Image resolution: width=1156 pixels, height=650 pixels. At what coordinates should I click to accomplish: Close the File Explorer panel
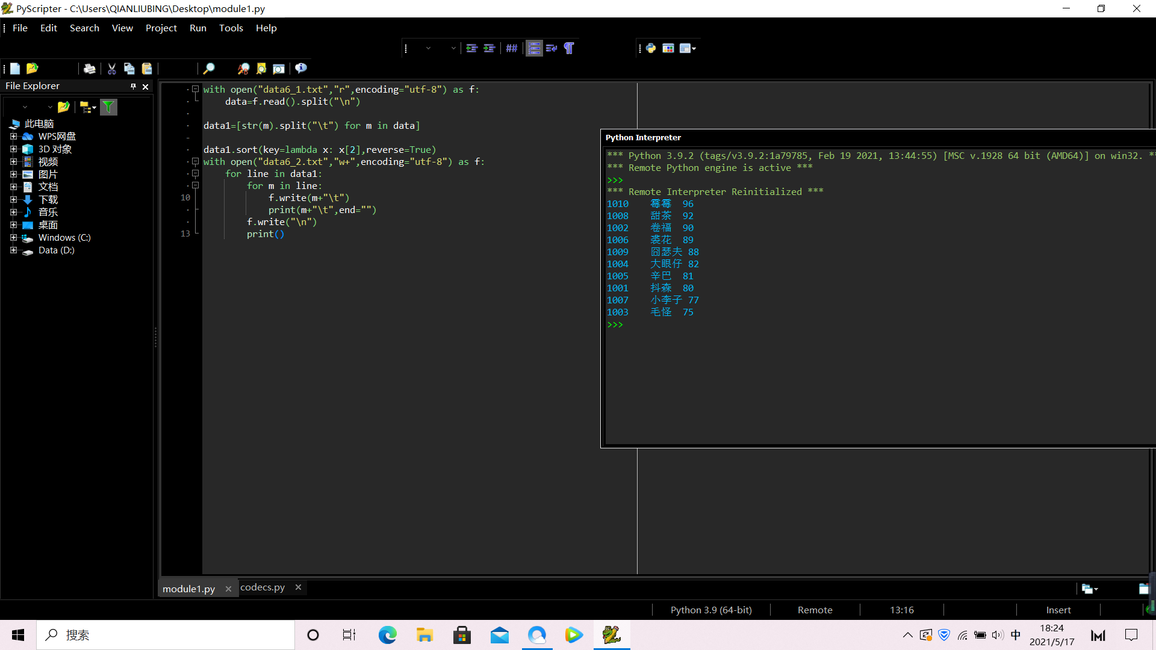tap(145, 87)
